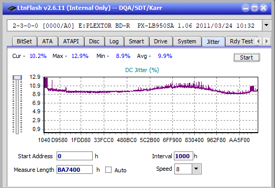Go to the Rdy Test tab
Image resolution: width=275 pixels, height=188 pixels.
241,41
